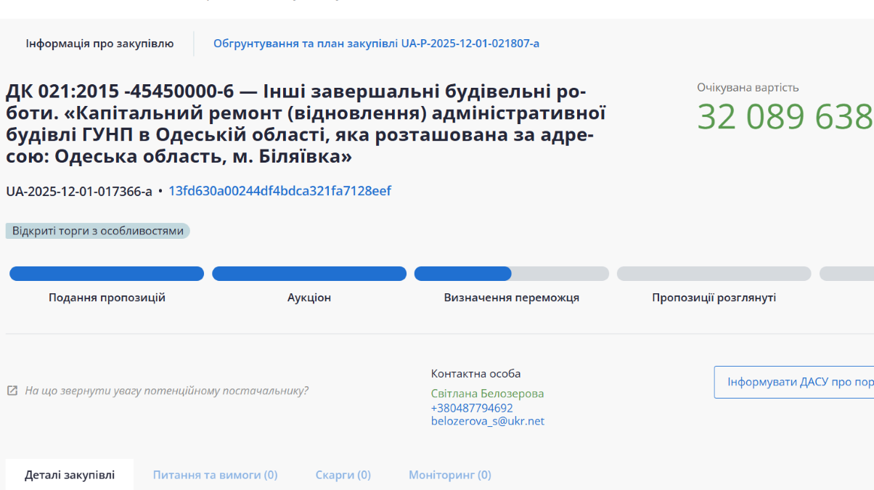Image resolution: width=874 pixels, height=490 pixels.
Task: Open 'Питання та вимоги (0)' tab
Action: 215,475
